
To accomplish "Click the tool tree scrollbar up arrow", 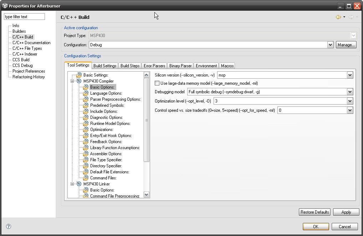I will point(146,75).
